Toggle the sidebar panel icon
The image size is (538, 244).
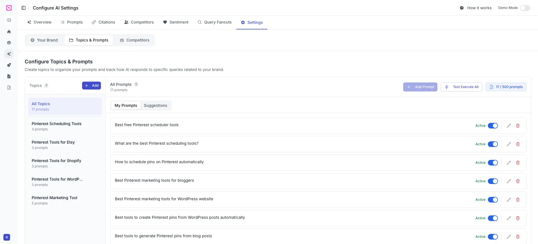[x=24, y=8]
